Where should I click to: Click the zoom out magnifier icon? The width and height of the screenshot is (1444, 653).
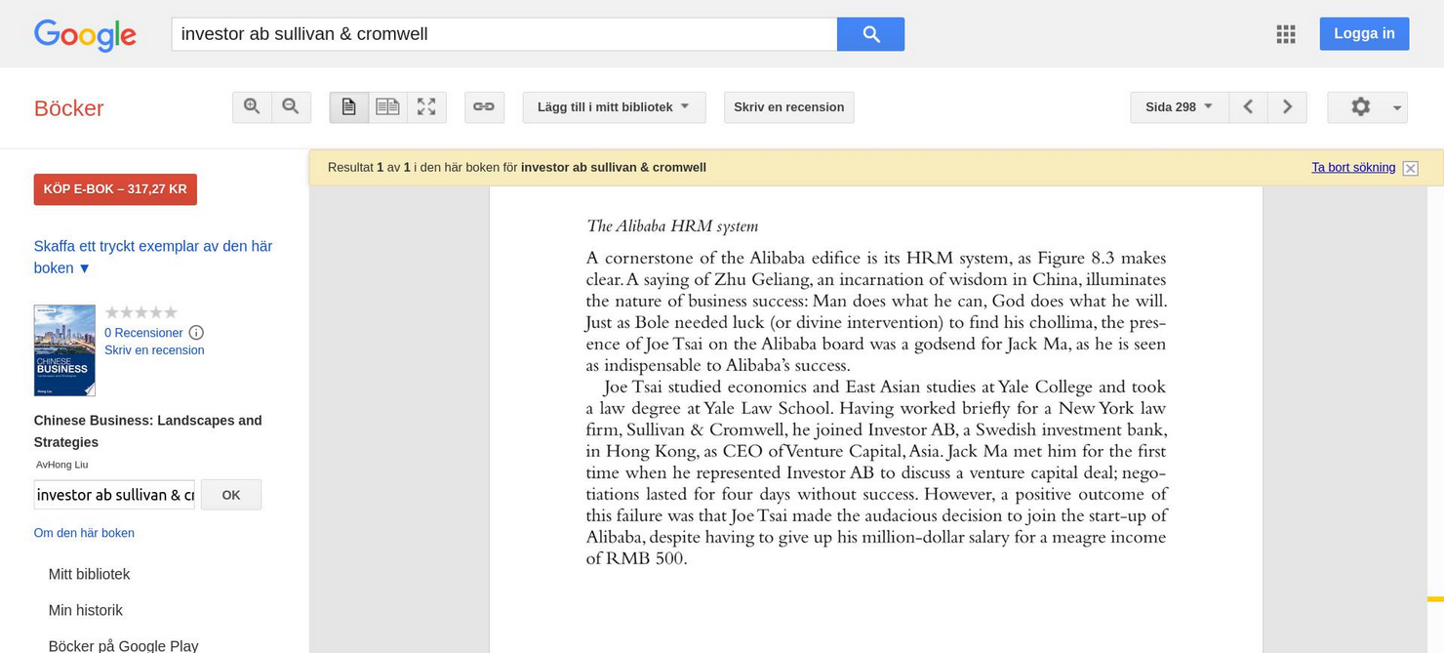pos(291,107)
